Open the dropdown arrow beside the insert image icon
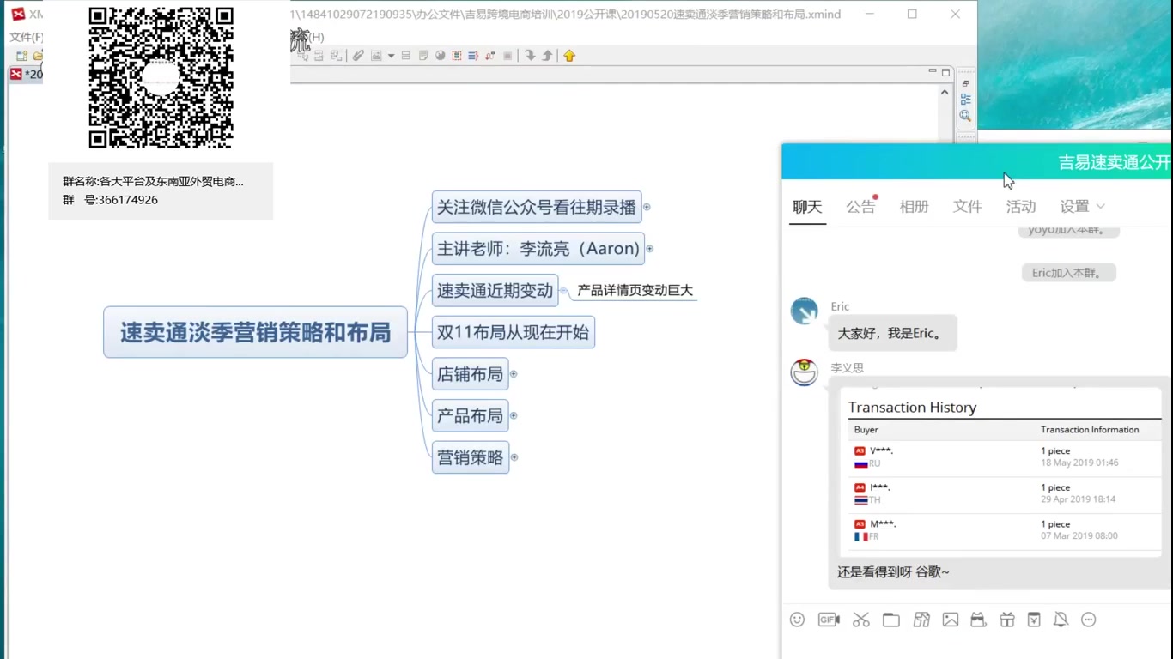 pos(391,56)
